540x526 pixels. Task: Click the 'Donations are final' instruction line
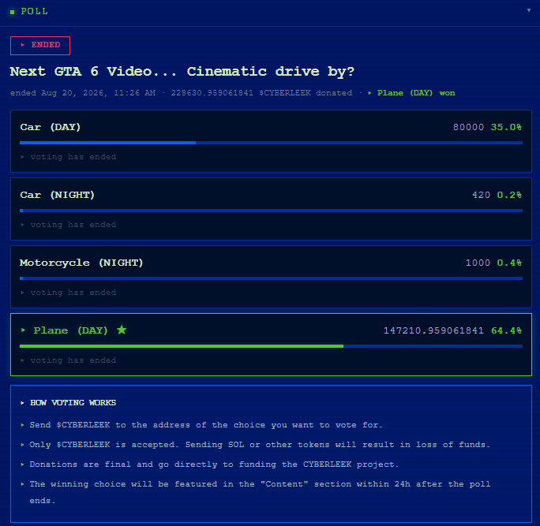[x=214, y=464]
